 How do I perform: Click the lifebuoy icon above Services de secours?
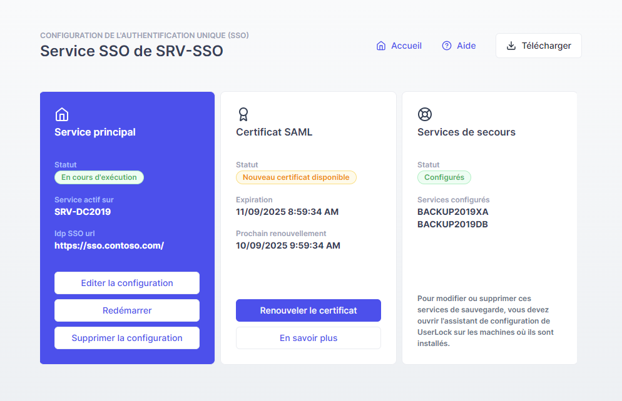[425, 114]
